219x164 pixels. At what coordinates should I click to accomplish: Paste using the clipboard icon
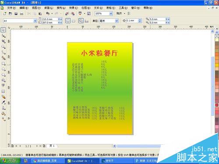point(40,14)
